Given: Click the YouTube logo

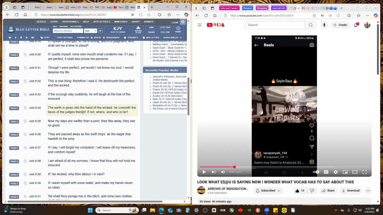Looking at the screenshot, I should tap(216, 25).
